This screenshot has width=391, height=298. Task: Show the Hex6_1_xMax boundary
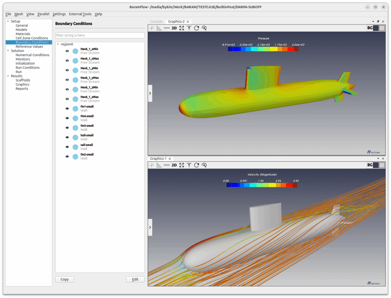pyautogui.click(x=67, y=61)
